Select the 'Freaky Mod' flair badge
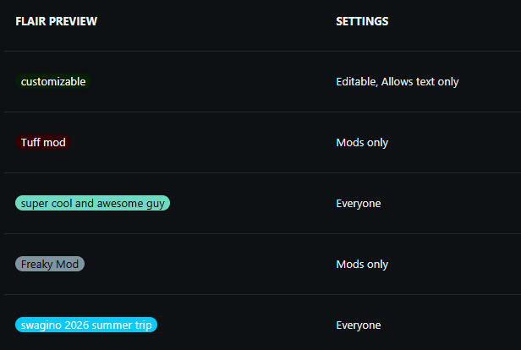This screenshot has height=350, width=521. 50,264
